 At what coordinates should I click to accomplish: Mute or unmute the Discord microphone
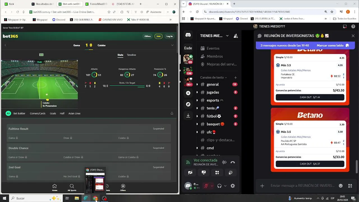206,186
